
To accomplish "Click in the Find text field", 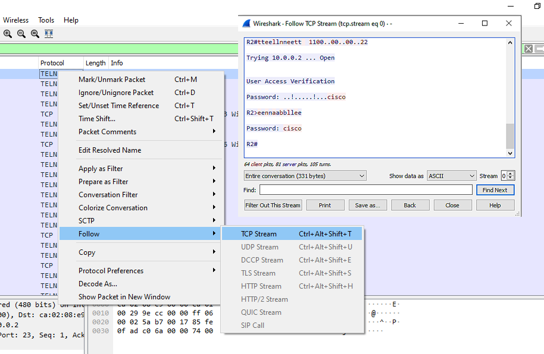I will (x=365, y=190).
